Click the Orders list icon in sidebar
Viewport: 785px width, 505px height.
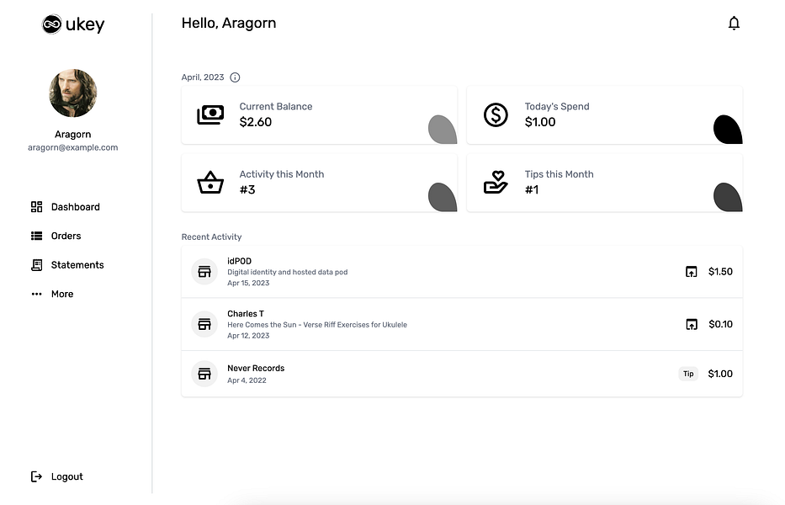pos(36,236)
